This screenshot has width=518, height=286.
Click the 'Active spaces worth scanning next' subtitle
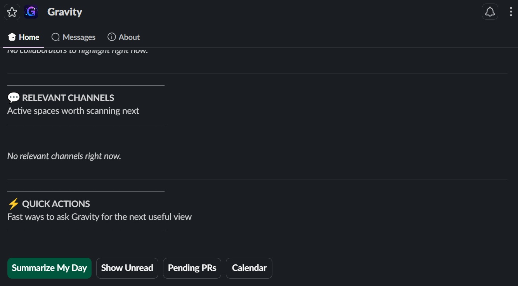tap(73, 111)
